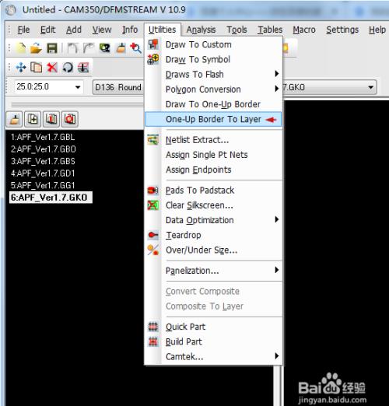Click the New file toolbar icon

tap(21, 48)
